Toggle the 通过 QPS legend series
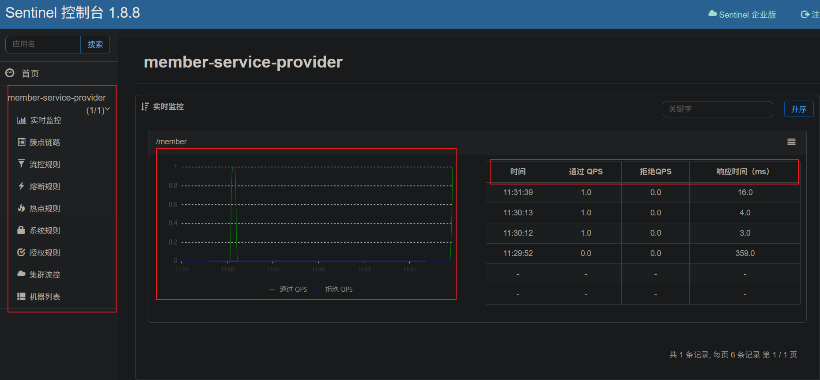This screenshot has height=380, width=820. pos(289,290)
